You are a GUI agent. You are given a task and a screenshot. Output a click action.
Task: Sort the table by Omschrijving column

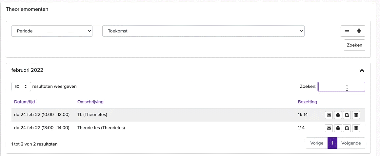90,102
